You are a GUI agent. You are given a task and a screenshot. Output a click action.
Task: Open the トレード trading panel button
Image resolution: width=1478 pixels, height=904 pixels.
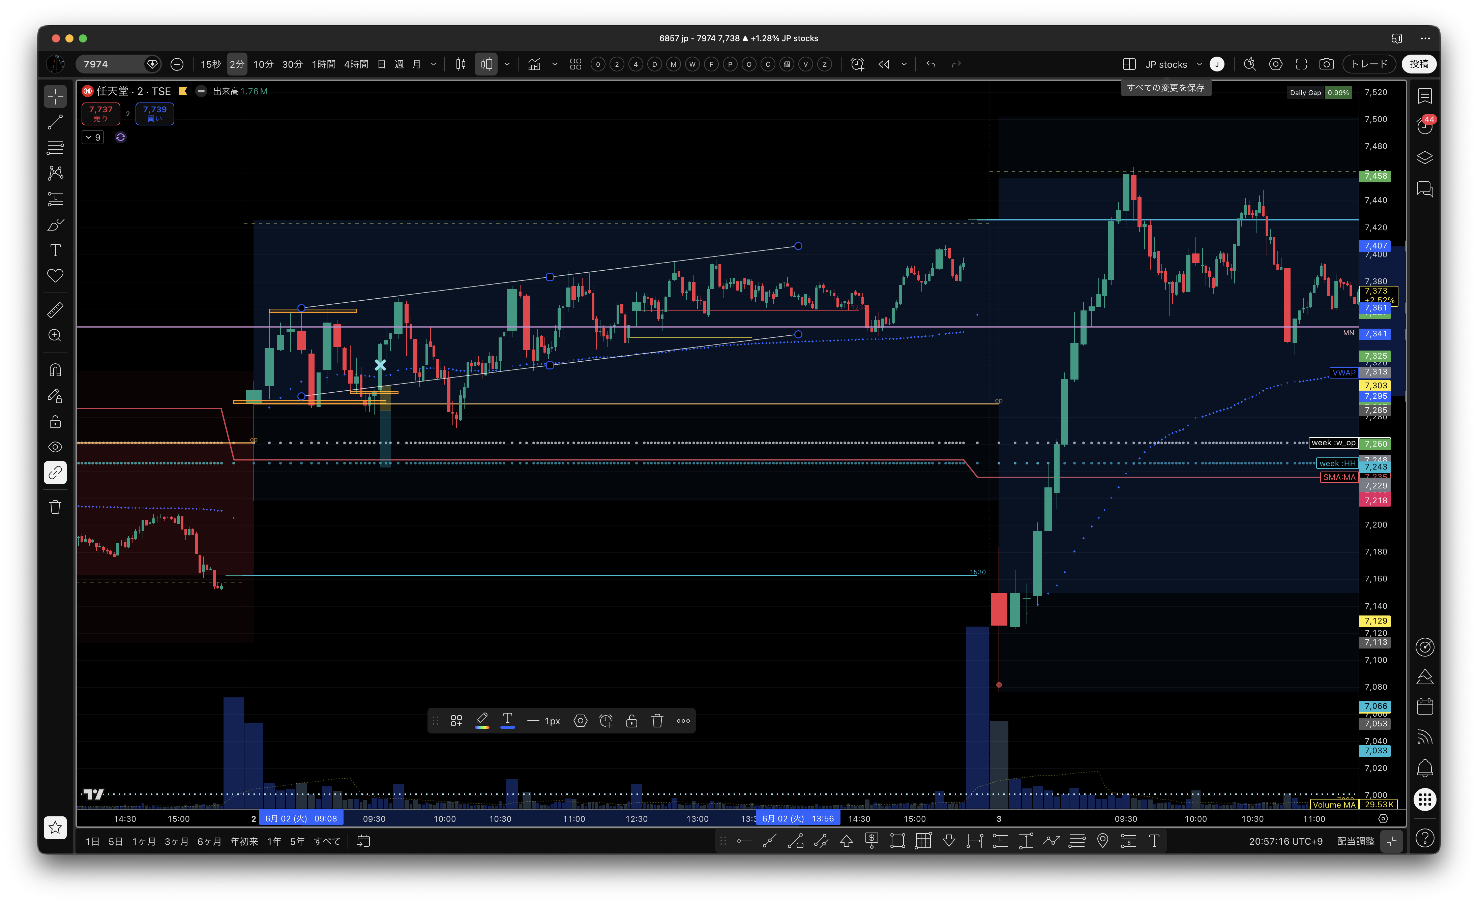coord(1369,64)
